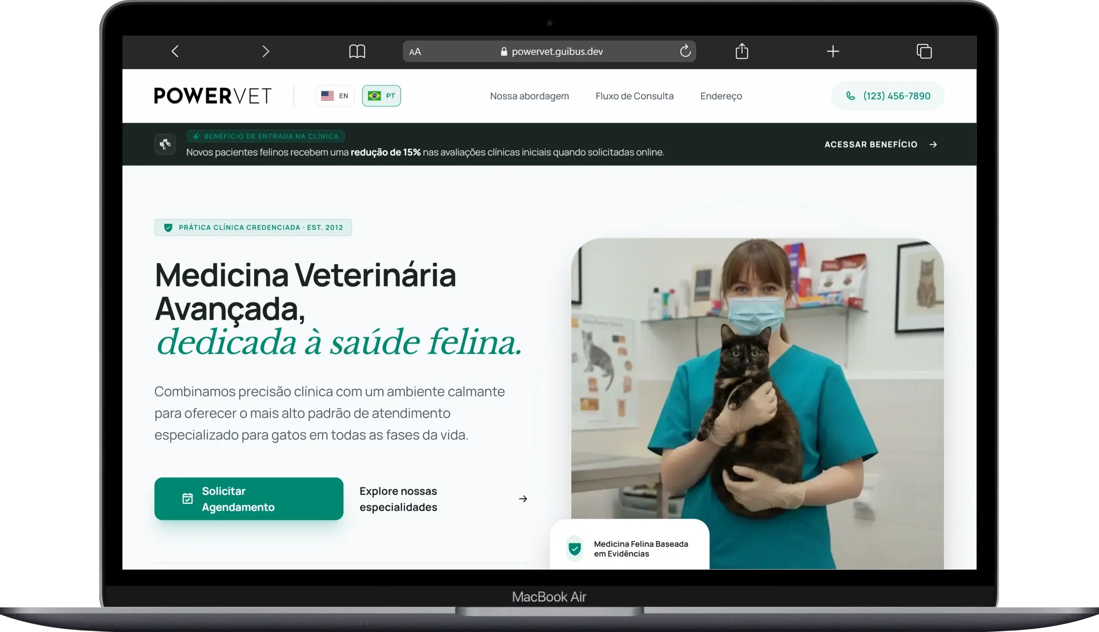Switch site language to PT
The image size is (1099, 632).
click(381, 95)
